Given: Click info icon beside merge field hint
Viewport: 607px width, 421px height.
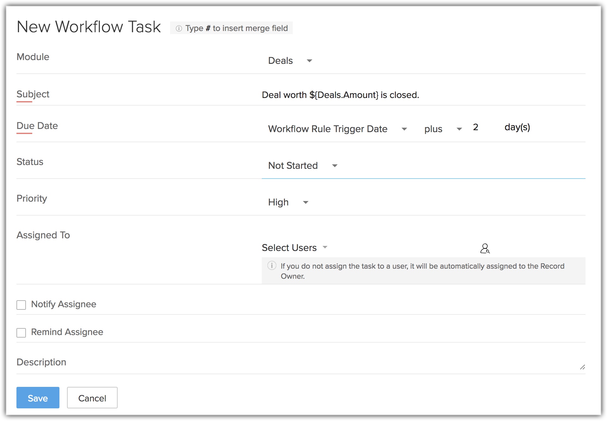Looking at the screenshot, I should coord(179,28).
